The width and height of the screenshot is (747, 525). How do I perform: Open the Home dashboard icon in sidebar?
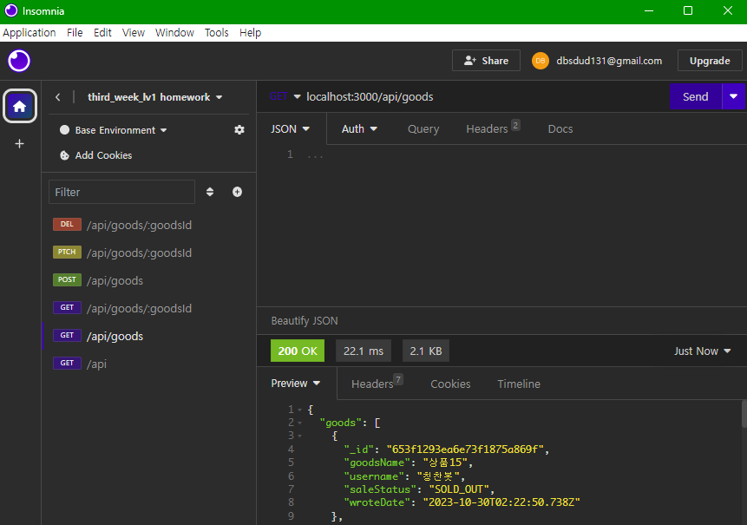[x=20, y=106]
